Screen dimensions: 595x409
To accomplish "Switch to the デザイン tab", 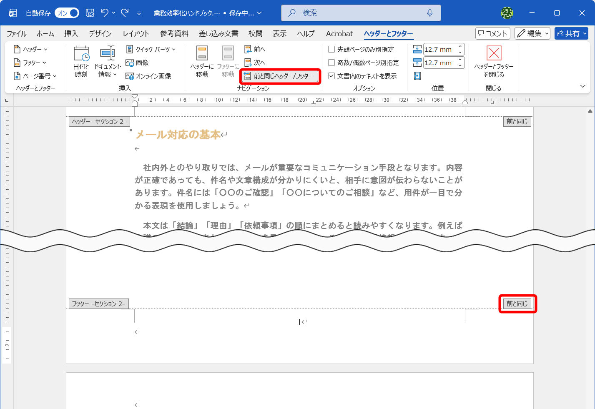I will (100, 33).
